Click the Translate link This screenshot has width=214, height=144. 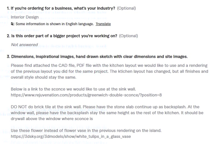click(103, 24)
